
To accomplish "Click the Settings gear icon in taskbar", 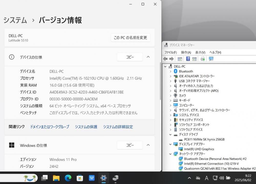I will click(x=103, y=178).
